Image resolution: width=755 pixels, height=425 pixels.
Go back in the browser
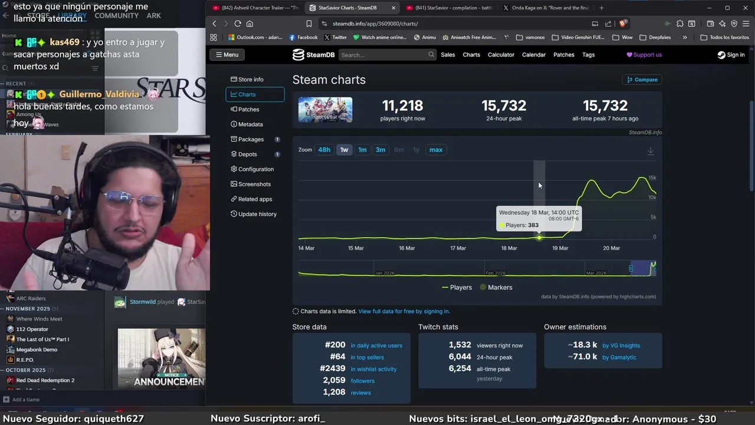click(214, 24)
